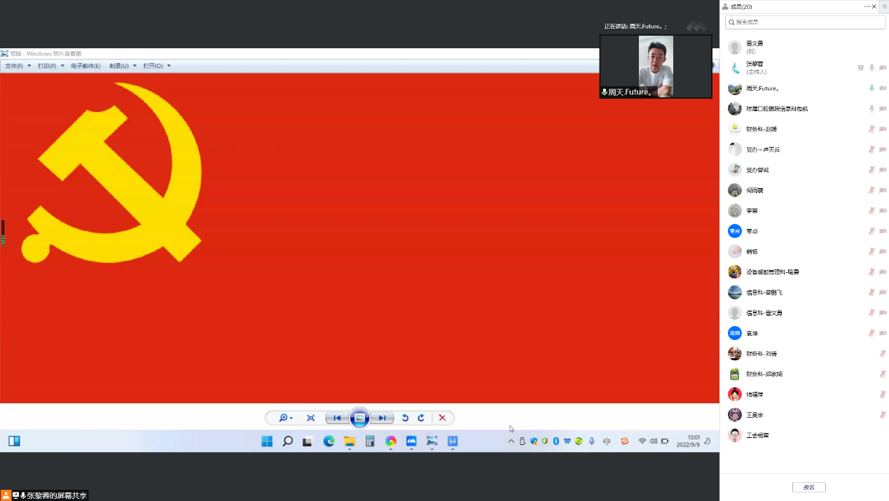Toggle muted mic icon for 财务科-刘倩
The image size is (889, 501).
(x=883, y=354)
